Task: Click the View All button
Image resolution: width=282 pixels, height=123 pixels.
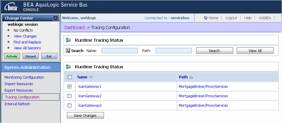Action: [255, 51]
